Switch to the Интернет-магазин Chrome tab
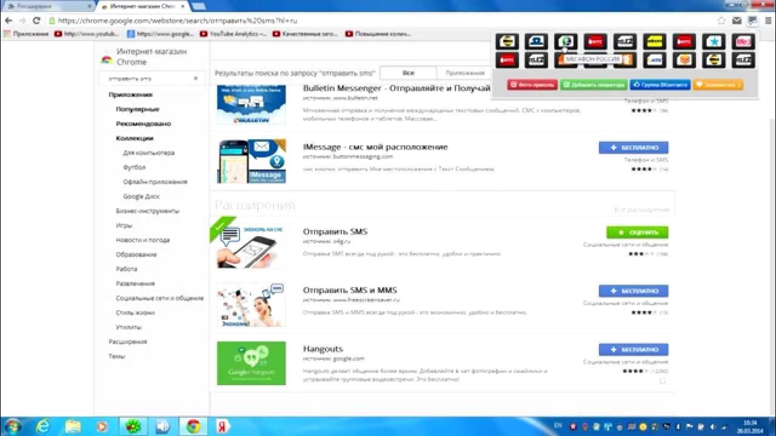 coord(144,6)
